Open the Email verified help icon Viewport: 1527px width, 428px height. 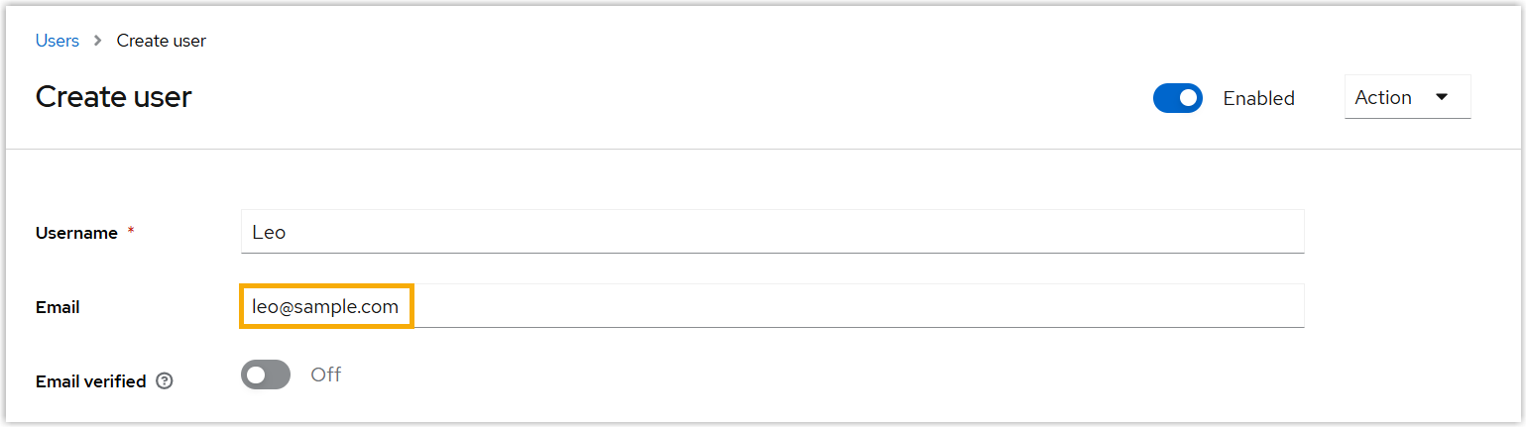tap(165, 381)
